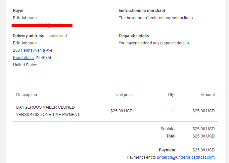Image resolution: width=229 pixels, height=163 pixels.
Task: Select the Delivery address heading
Action: [28, 36]
